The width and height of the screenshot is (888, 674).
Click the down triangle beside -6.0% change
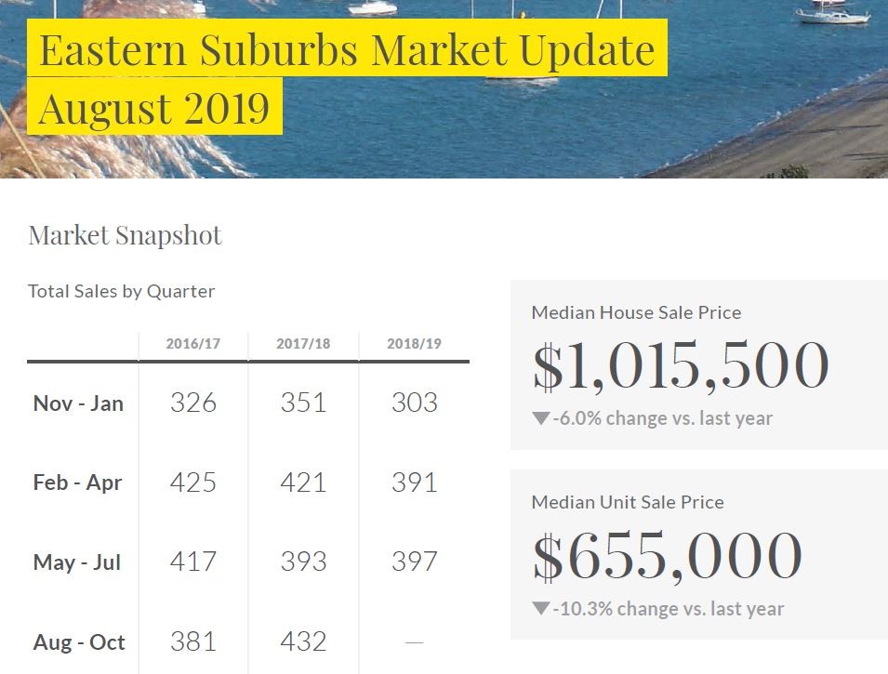pos(541,419)
